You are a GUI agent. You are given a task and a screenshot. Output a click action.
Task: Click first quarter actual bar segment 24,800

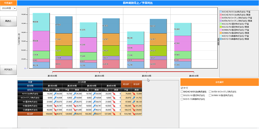[x=64, y=64]
